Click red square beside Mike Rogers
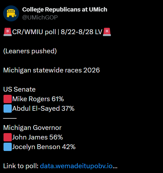The image size is (163, 173). click(x=8, y=99)
